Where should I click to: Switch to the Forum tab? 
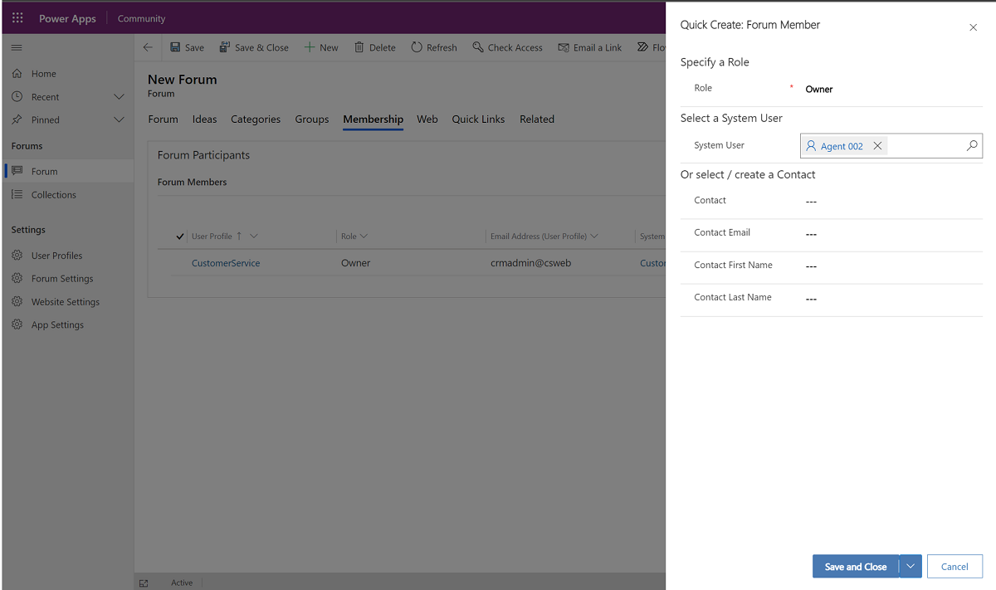click(x=163, y=119)
